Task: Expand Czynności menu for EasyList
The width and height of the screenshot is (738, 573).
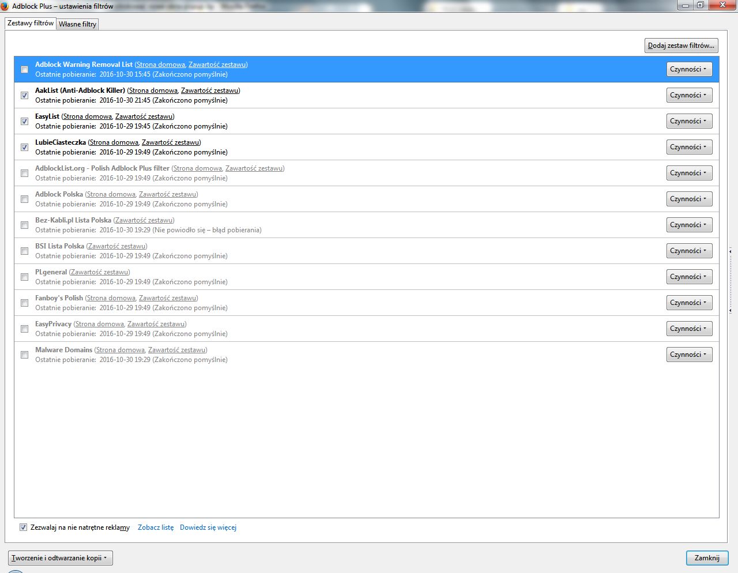Action: [x=689, y=121]
